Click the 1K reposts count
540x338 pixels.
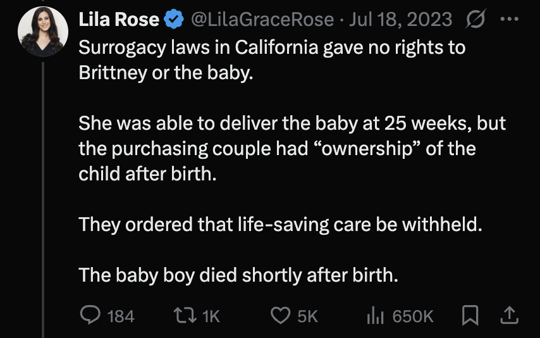(211, 316)
